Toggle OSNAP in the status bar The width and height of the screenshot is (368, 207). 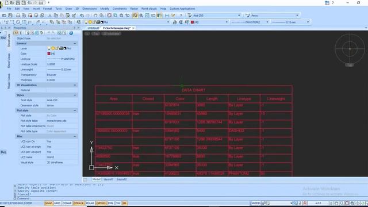(67, 203)
